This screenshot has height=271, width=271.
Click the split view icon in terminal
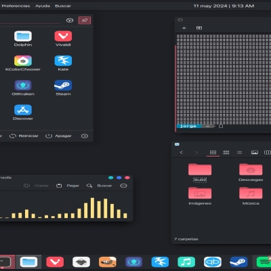[199, 28]
